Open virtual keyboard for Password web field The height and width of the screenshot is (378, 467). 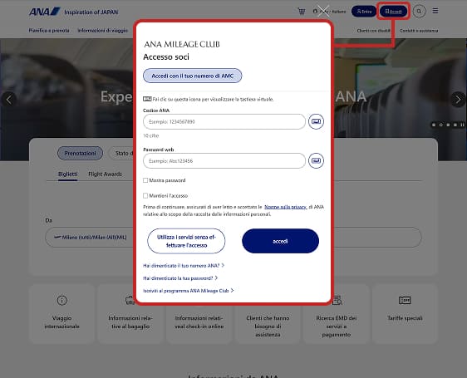[316, 161]
